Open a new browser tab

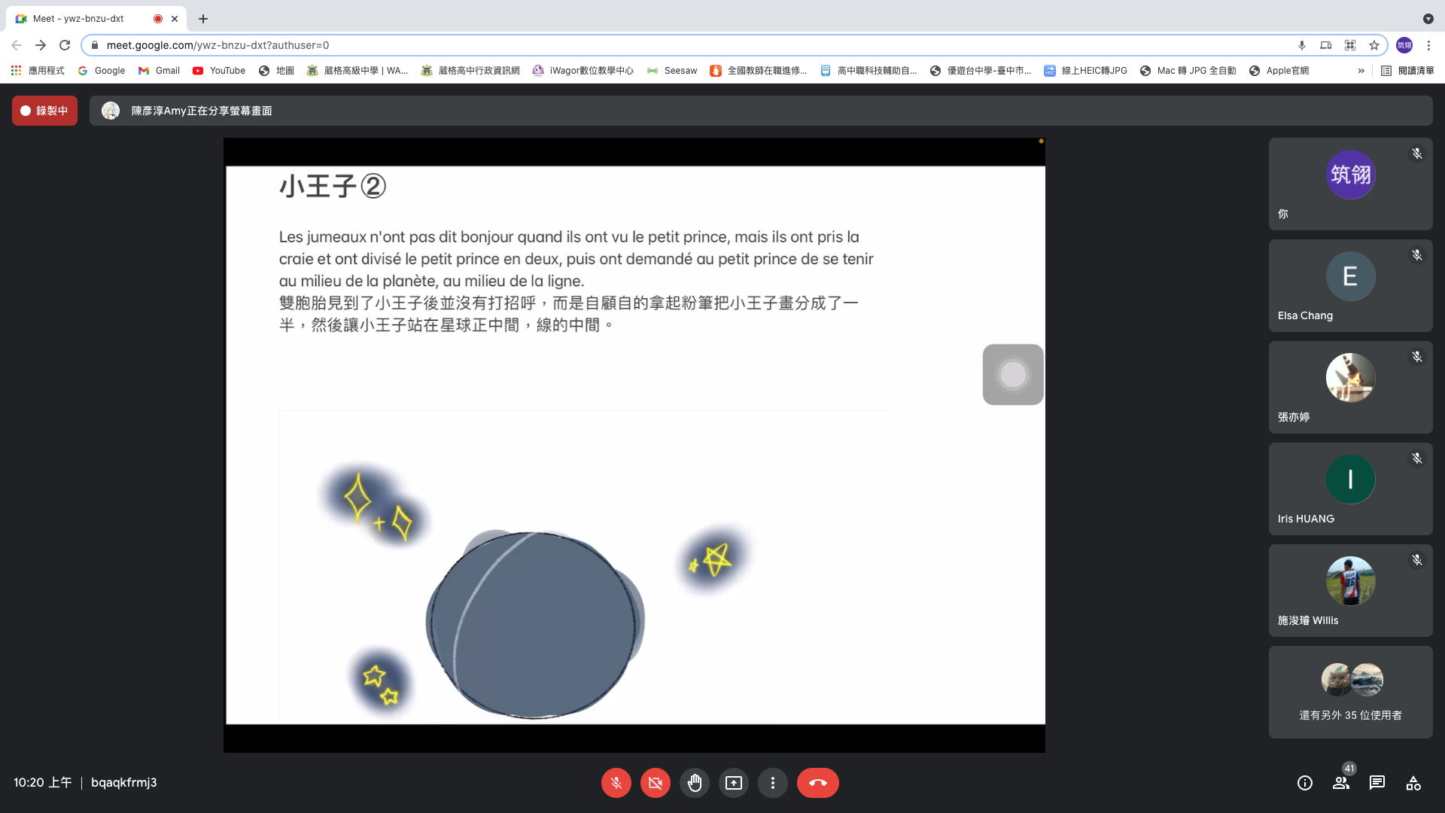pos(203,19)
